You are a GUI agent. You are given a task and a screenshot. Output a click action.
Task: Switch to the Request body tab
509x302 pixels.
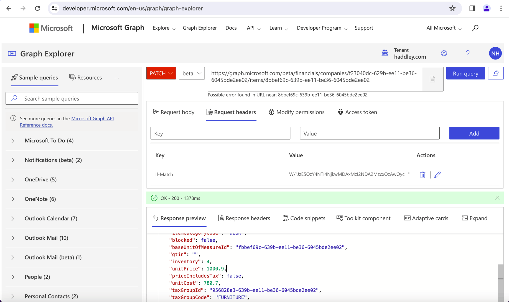tap(174, 112)
